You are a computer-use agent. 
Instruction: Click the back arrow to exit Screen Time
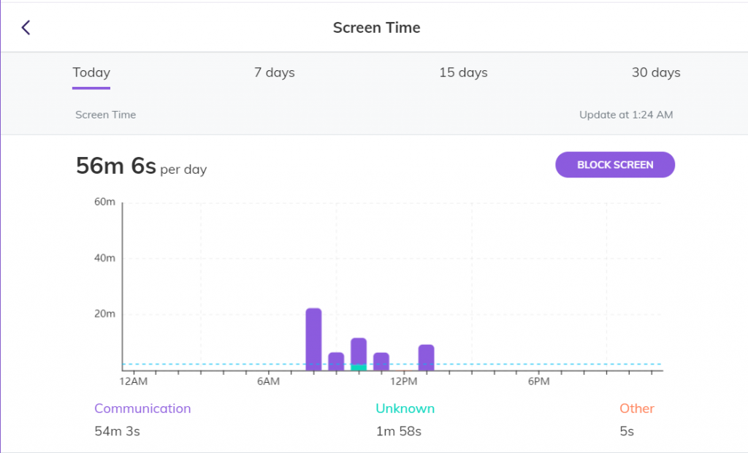pos(26,27)
